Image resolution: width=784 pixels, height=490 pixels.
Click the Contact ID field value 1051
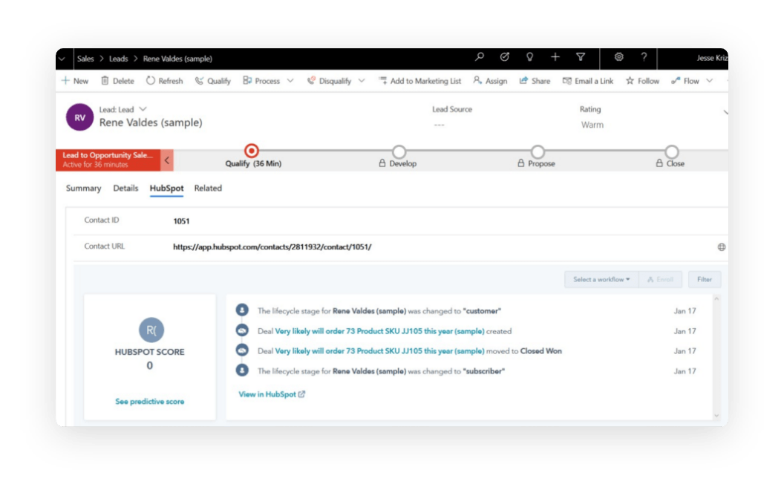tap(181, 221)
